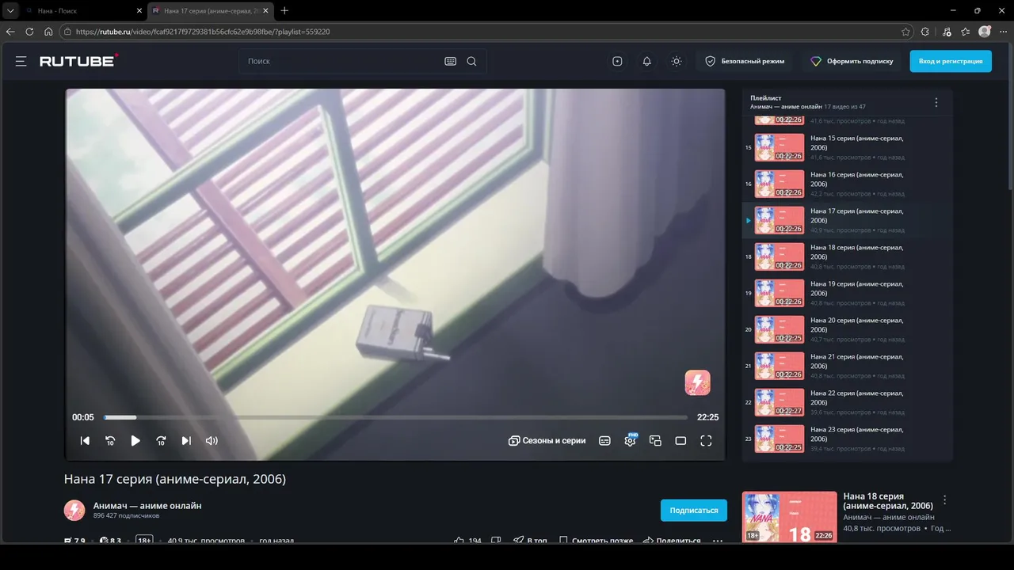
Task: Mute the player volume
Action: pyautogui.click(x=212, y=441)
